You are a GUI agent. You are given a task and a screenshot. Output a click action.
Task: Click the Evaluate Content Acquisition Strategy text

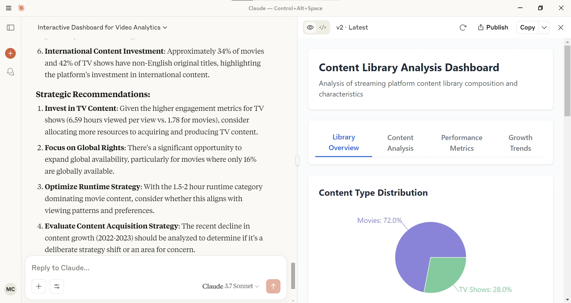pos(112,226)
